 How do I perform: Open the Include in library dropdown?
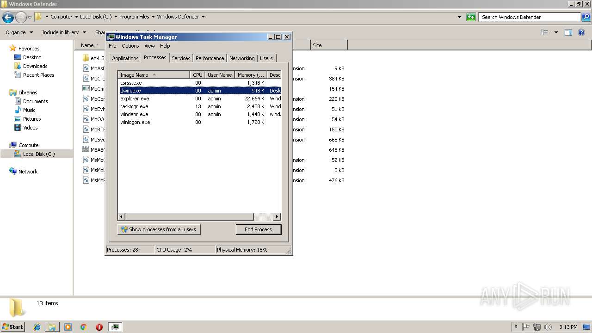(64, 32)
